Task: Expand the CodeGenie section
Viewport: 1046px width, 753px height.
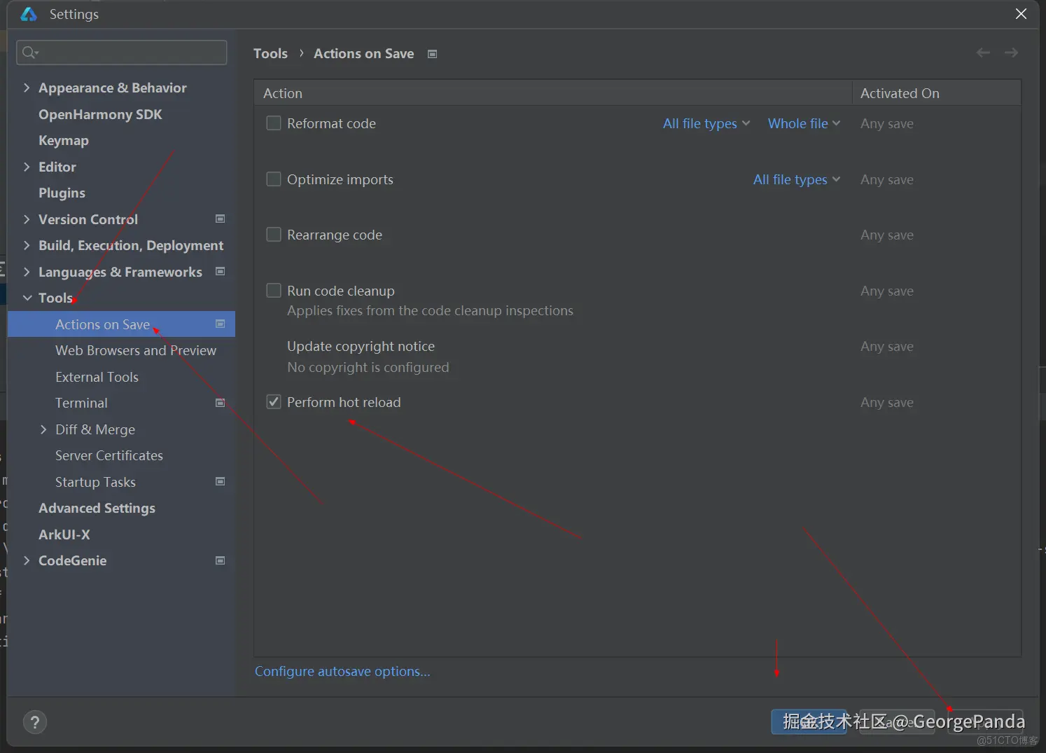Action: coord(27,560)
